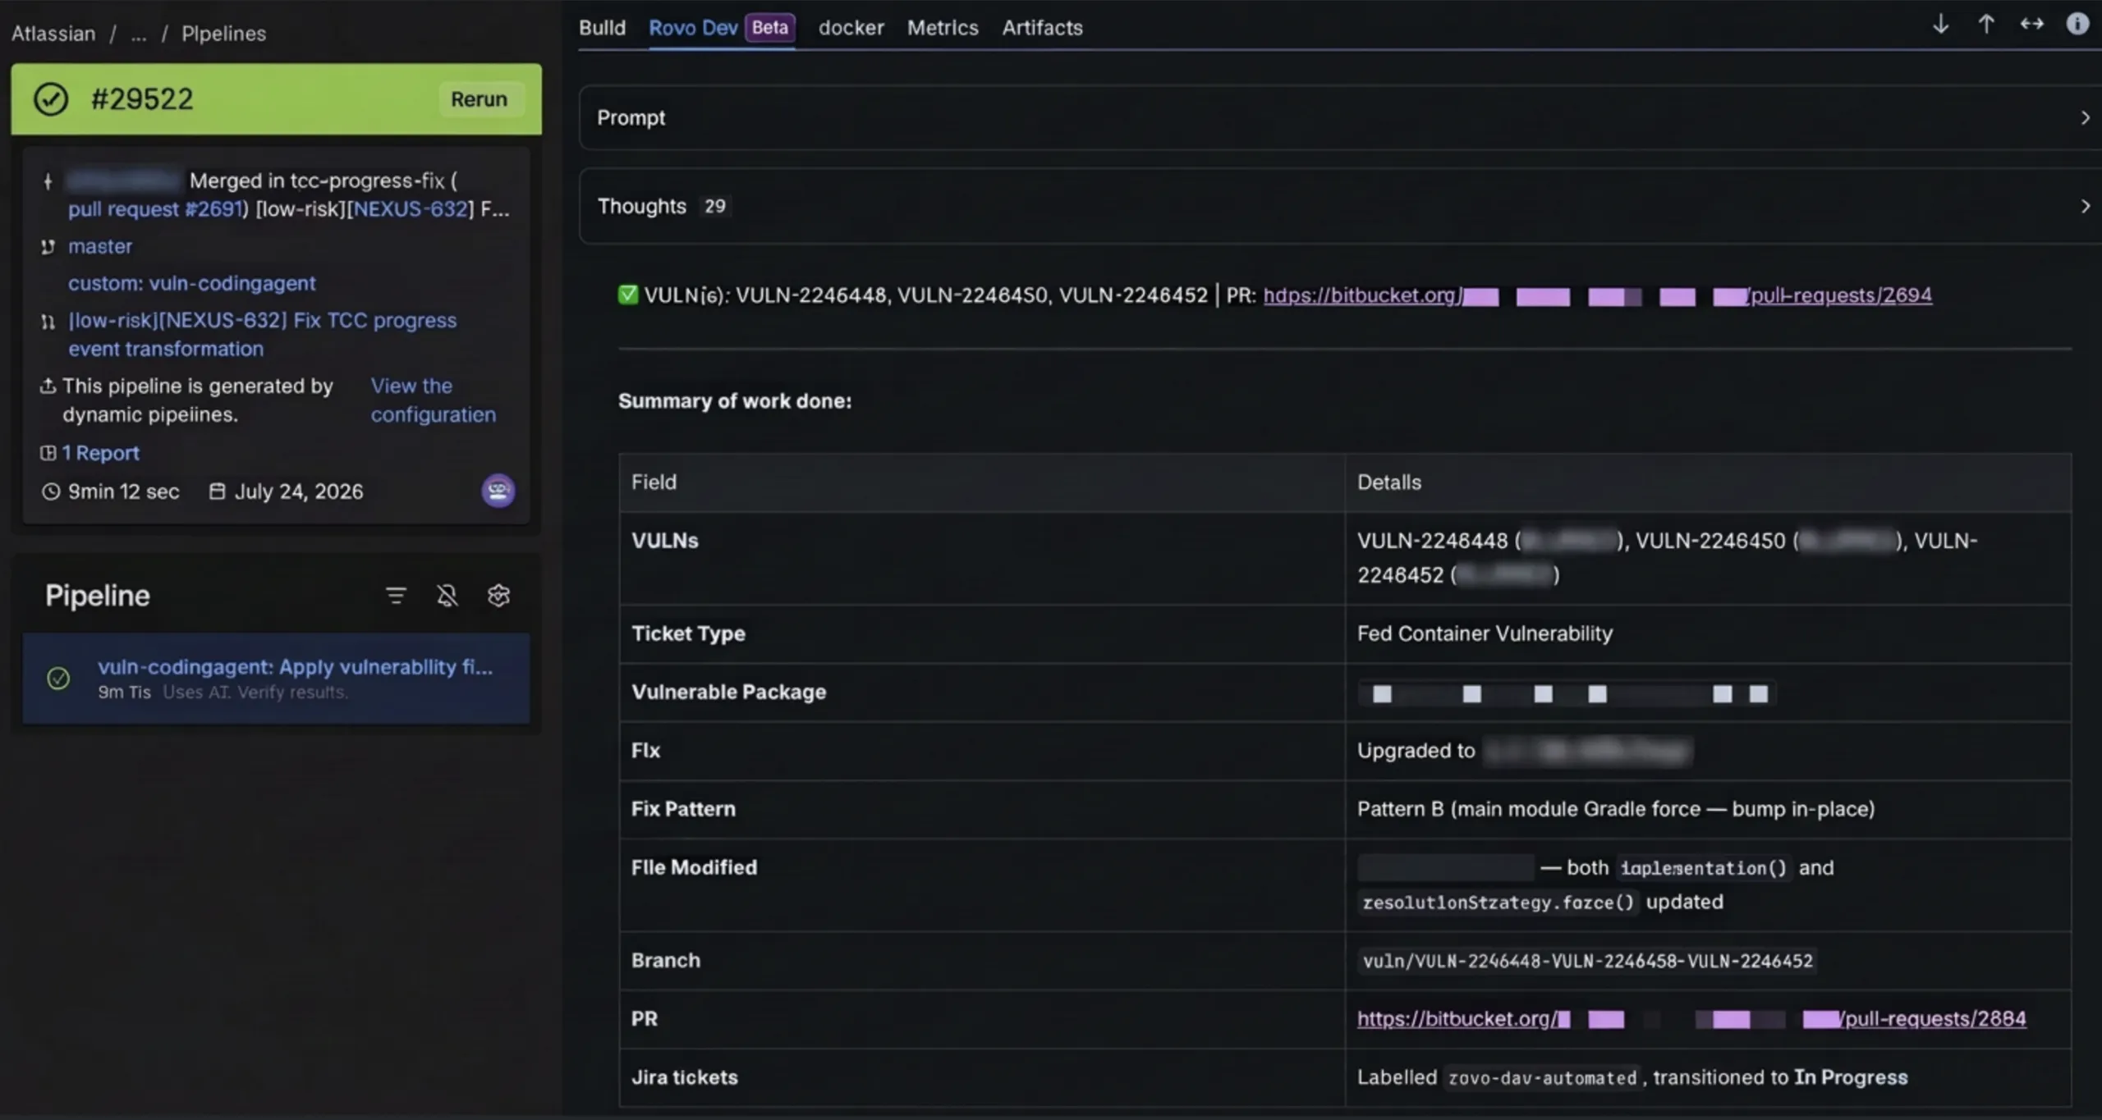The image size is (2102, 1120).
Task: Click the user avatar in the pipeline details card
Action: coord(498,491)
